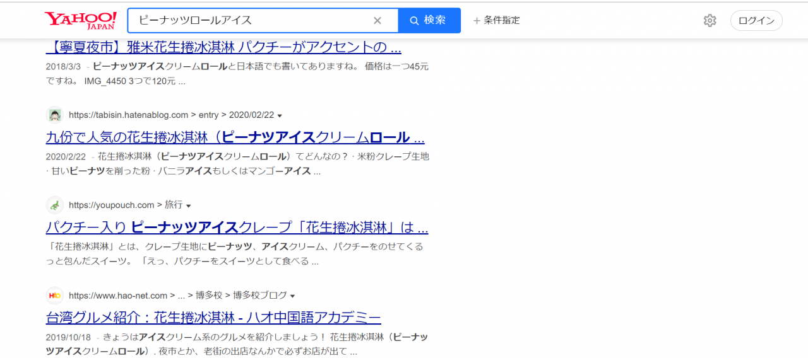Open the パクチー入り ピーナッツアイスクレープ result link
This screenshot has width=808, height=358.
[x=237, y=227]
